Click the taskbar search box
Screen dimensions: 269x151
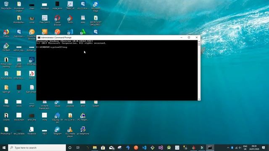click(x=37, y=148)
